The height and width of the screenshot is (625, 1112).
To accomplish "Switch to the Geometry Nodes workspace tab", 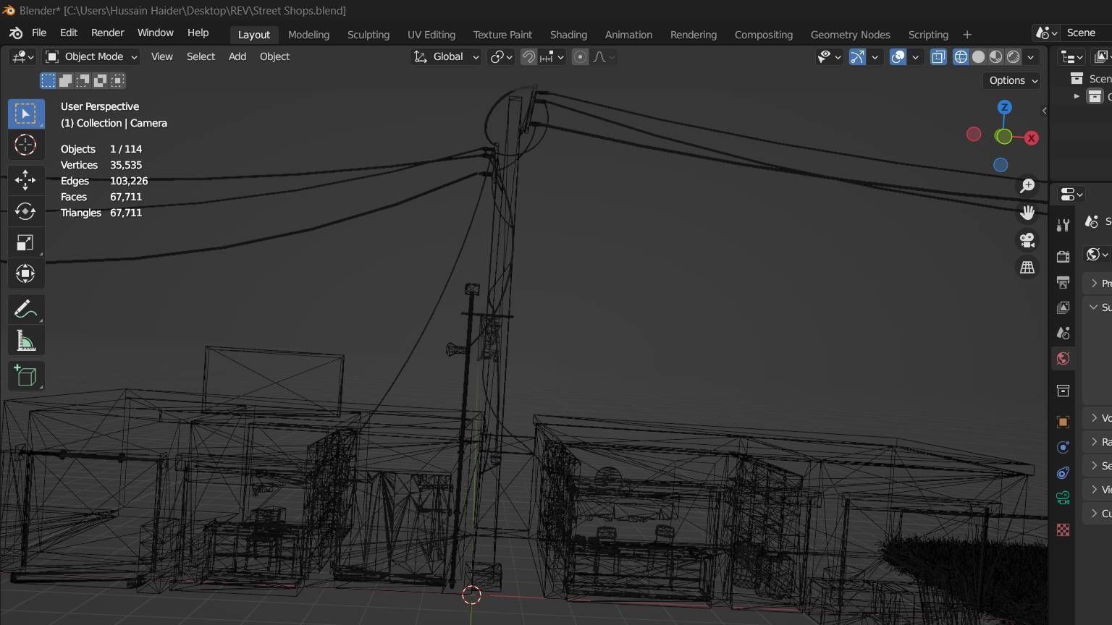I will click(850, 35).
